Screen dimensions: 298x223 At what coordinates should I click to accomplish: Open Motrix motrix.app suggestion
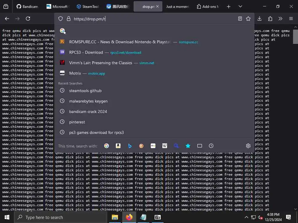[x=154, y=73]
